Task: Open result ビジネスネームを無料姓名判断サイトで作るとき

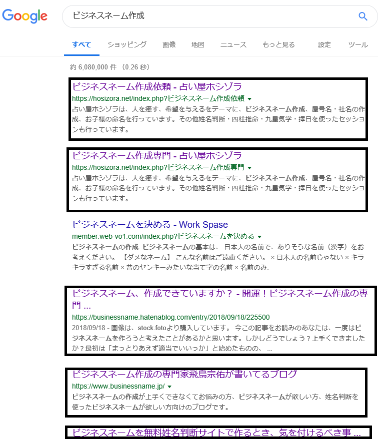Action: point(216,433)
